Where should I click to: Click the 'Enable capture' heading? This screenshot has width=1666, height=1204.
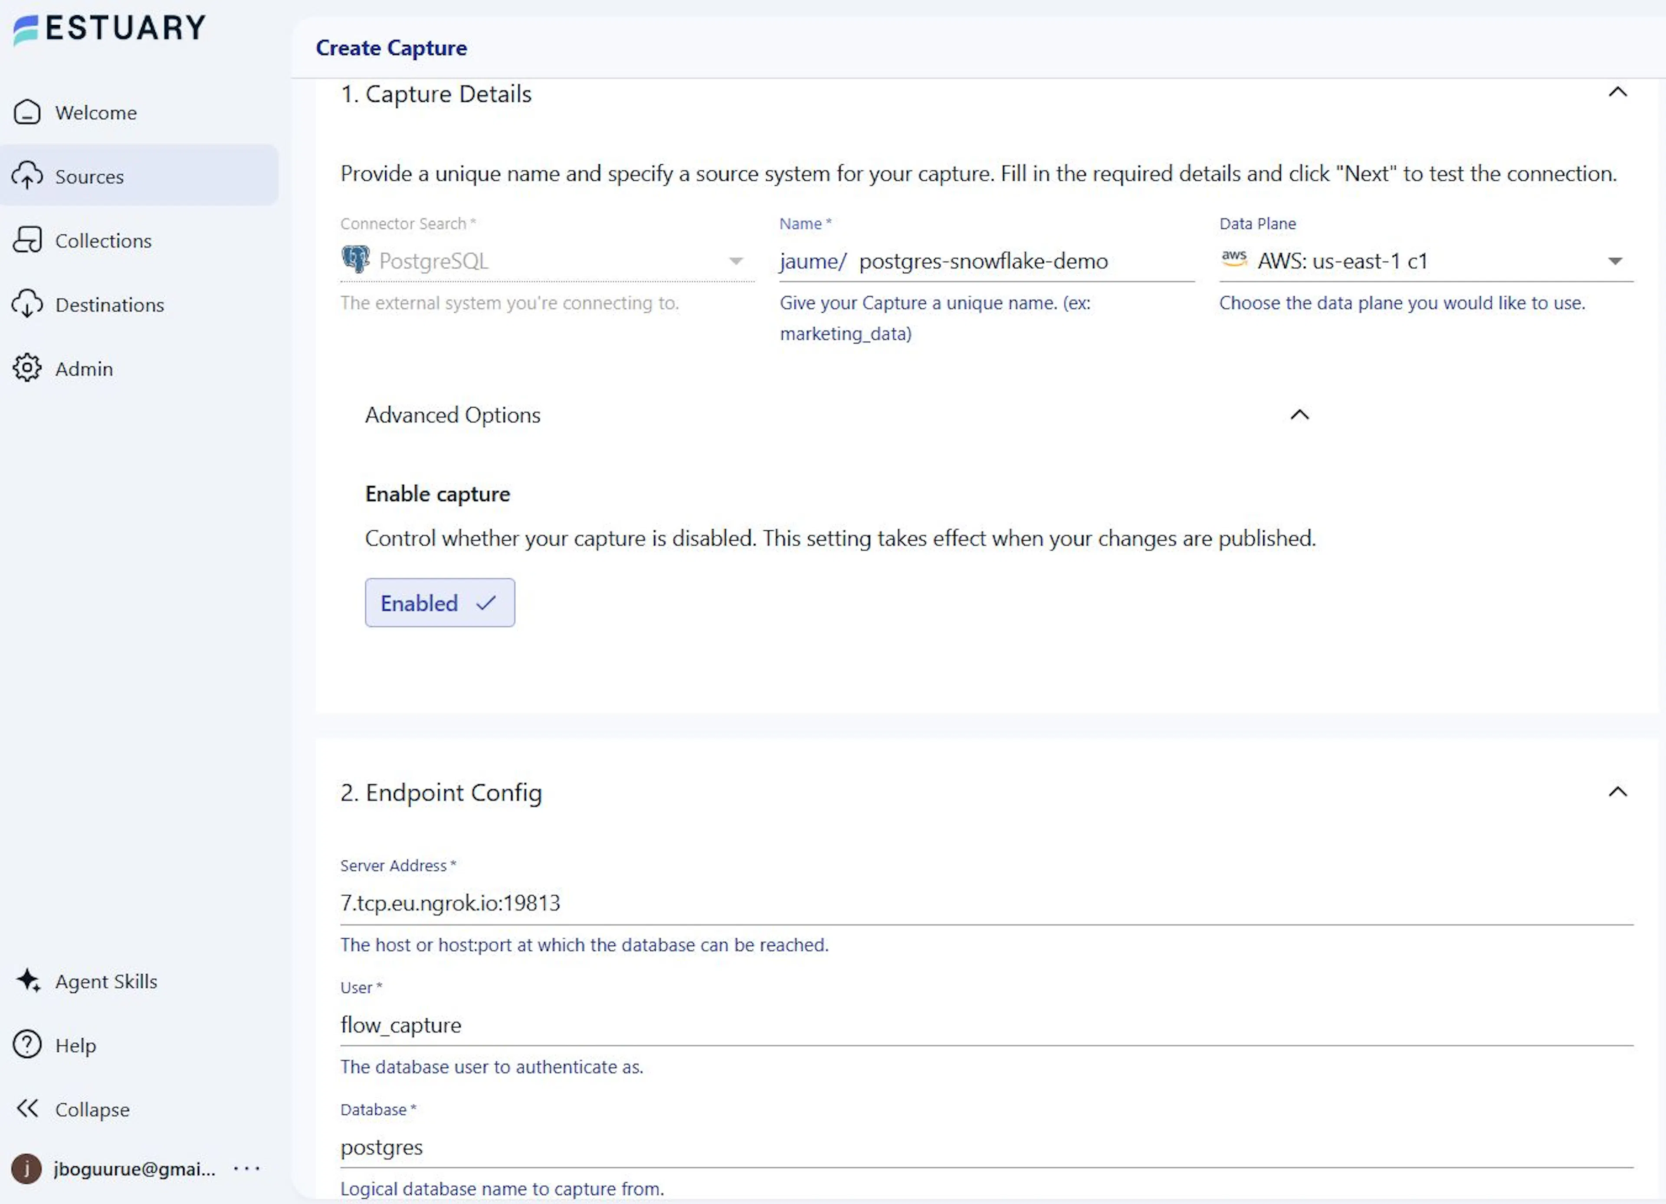(438, 493)
